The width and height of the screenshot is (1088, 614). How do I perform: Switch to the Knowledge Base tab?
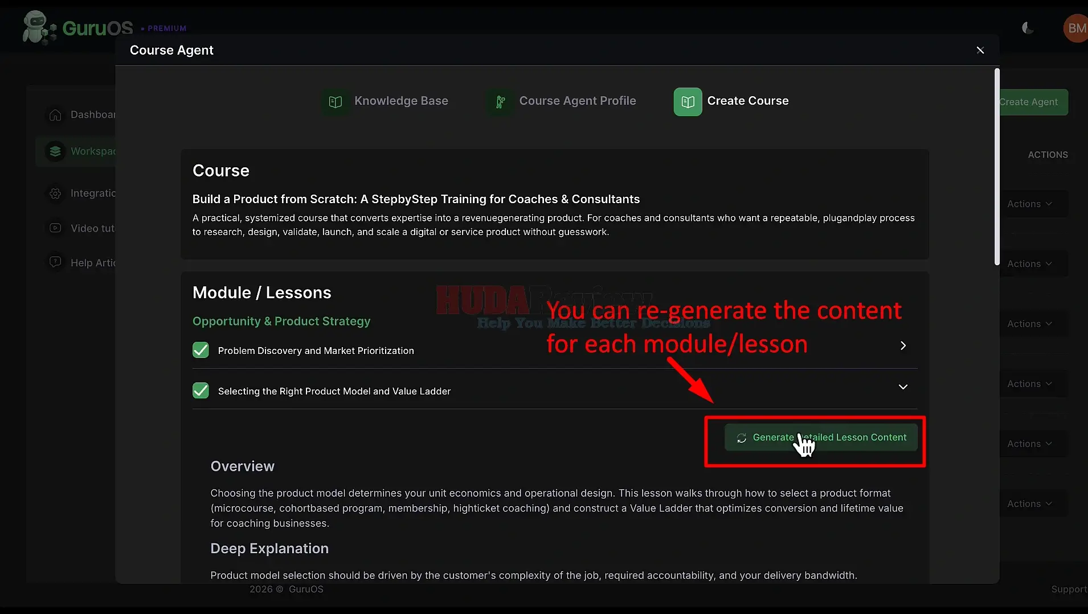(x=385, y=102)
